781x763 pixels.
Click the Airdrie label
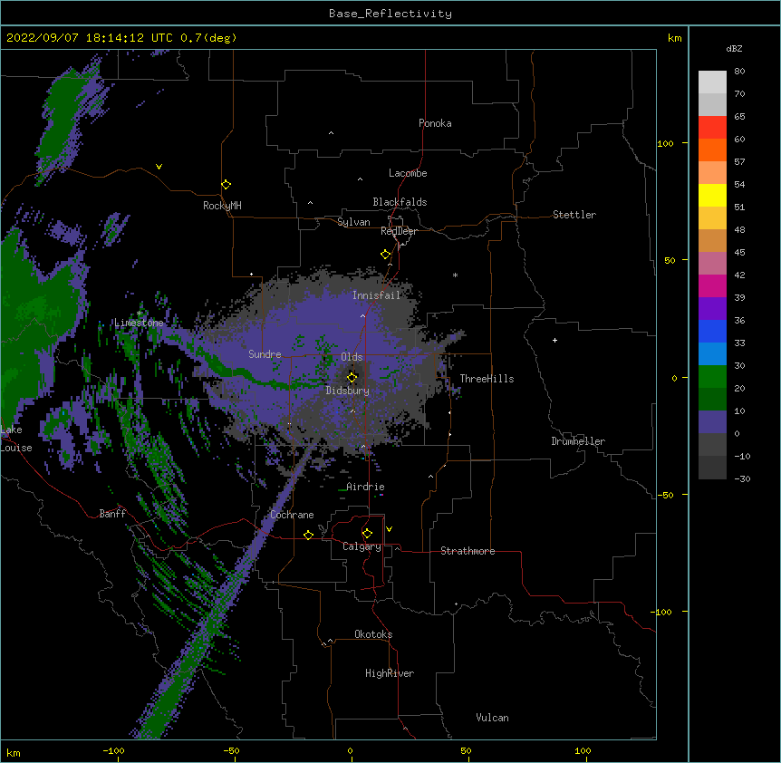(x=365, y=487)
